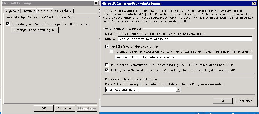Viewport: 259px width, 114px height.
Task: Click the Verbindung tab
Action: [63, 10]
